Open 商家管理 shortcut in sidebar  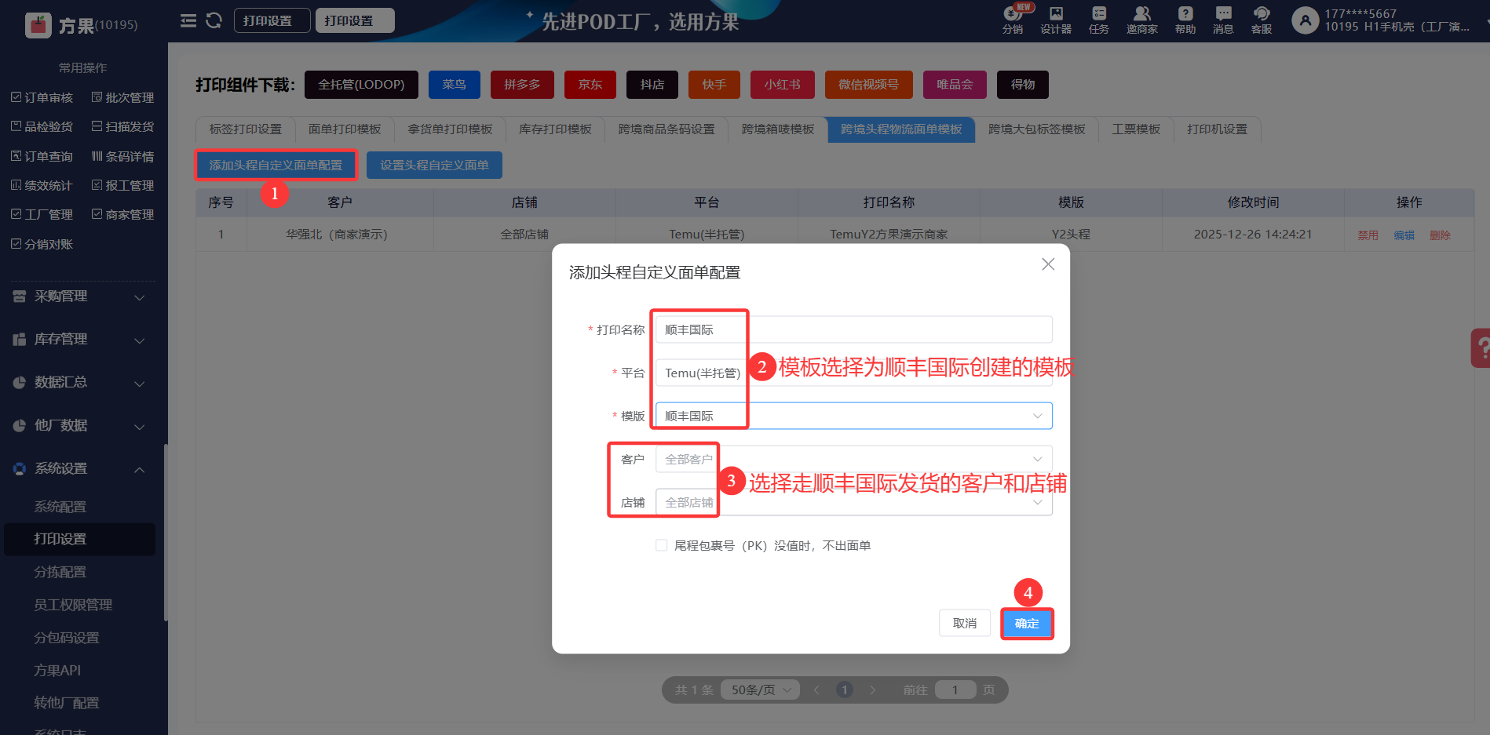[x=123, y=214]
